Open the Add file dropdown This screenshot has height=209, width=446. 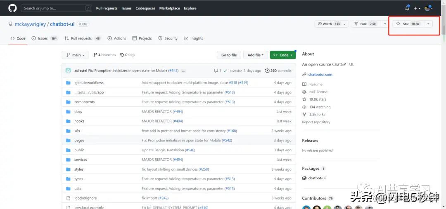click(x=256, y=55)
